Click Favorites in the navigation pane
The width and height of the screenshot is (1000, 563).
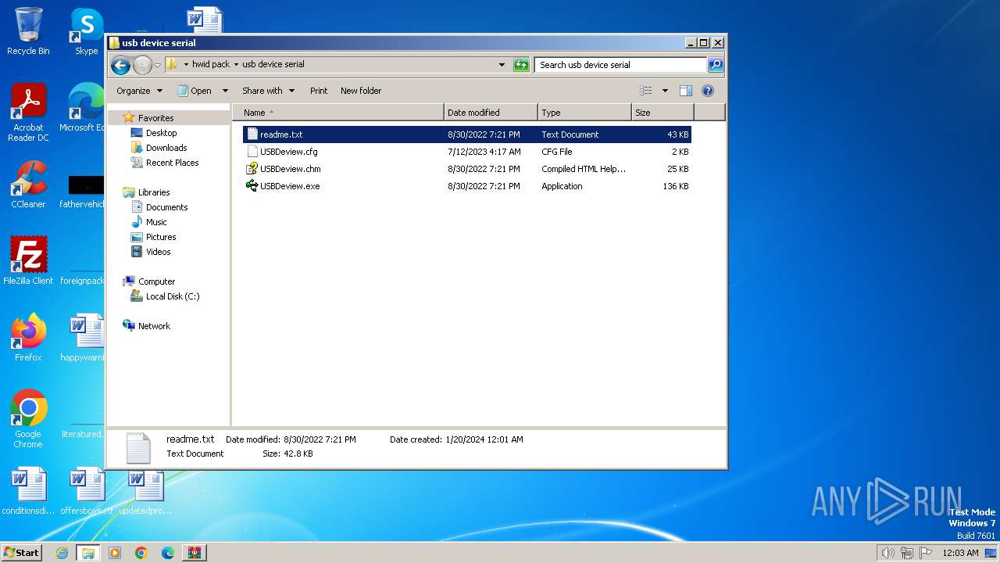pos(155,118)
